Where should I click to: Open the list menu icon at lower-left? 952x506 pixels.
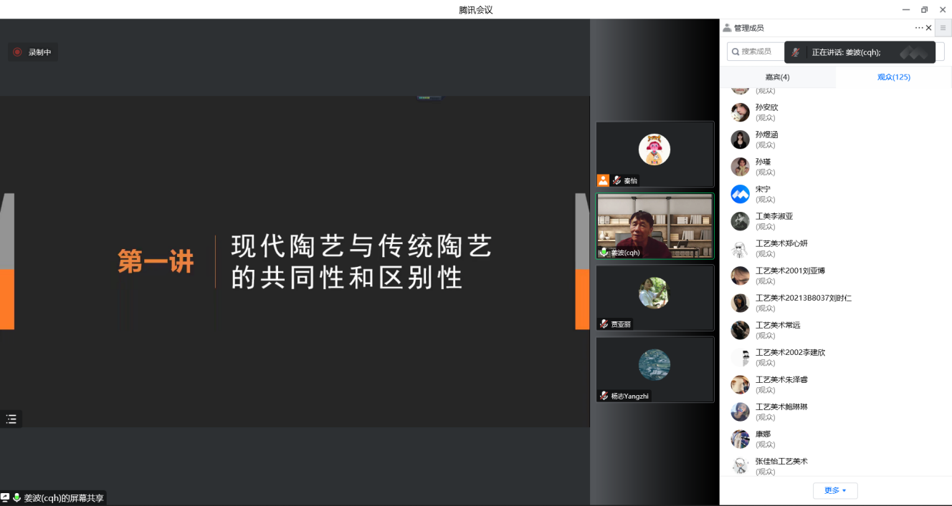click(x=11, y=419)
